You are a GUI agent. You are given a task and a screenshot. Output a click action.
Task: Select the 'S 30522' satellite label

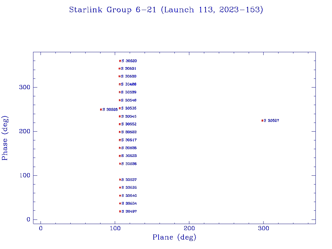[x=129, y=132]
